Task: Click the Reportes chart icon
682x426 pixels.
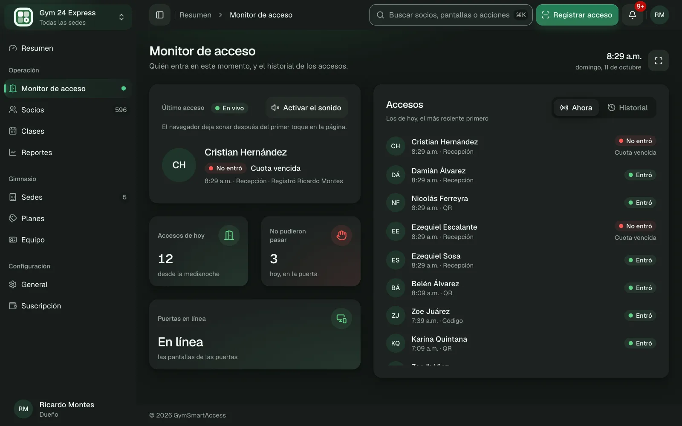Action: coord(13,153)
